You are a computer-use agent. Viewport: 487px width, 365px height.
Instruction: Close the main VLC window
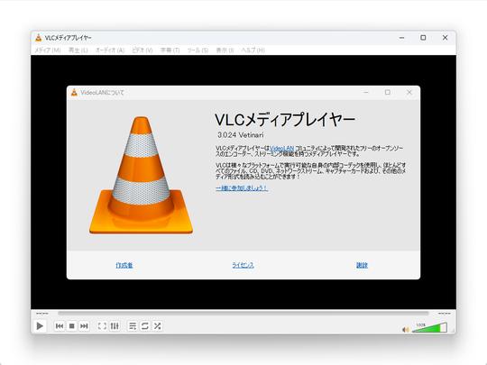(446, 38)
